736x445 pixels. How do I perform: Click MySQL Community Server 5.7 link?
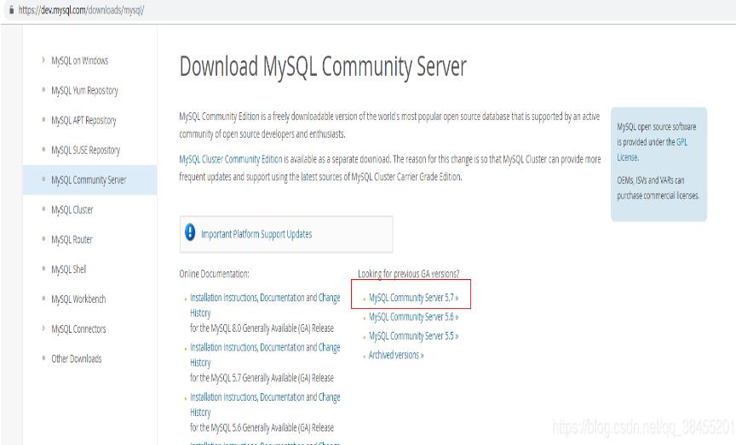(413, 299)
